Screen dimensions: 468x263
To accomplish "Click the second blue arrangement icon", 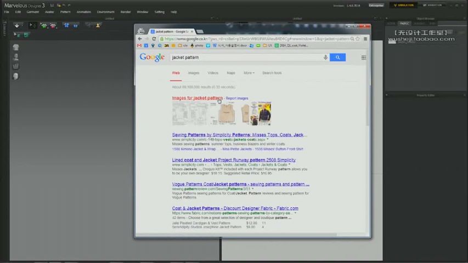I will pyautogui.click(x=76, y=26).
